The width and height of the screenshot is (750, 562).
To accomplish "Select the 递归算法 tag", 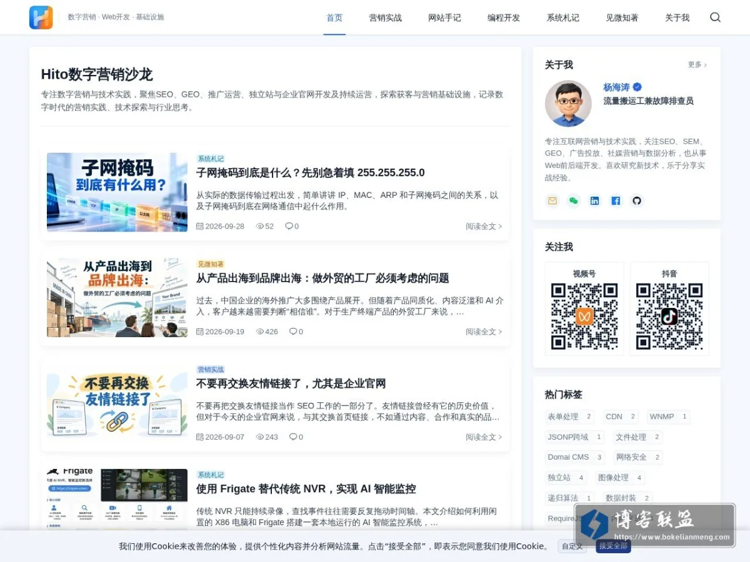I will click(x=569, y=498).
